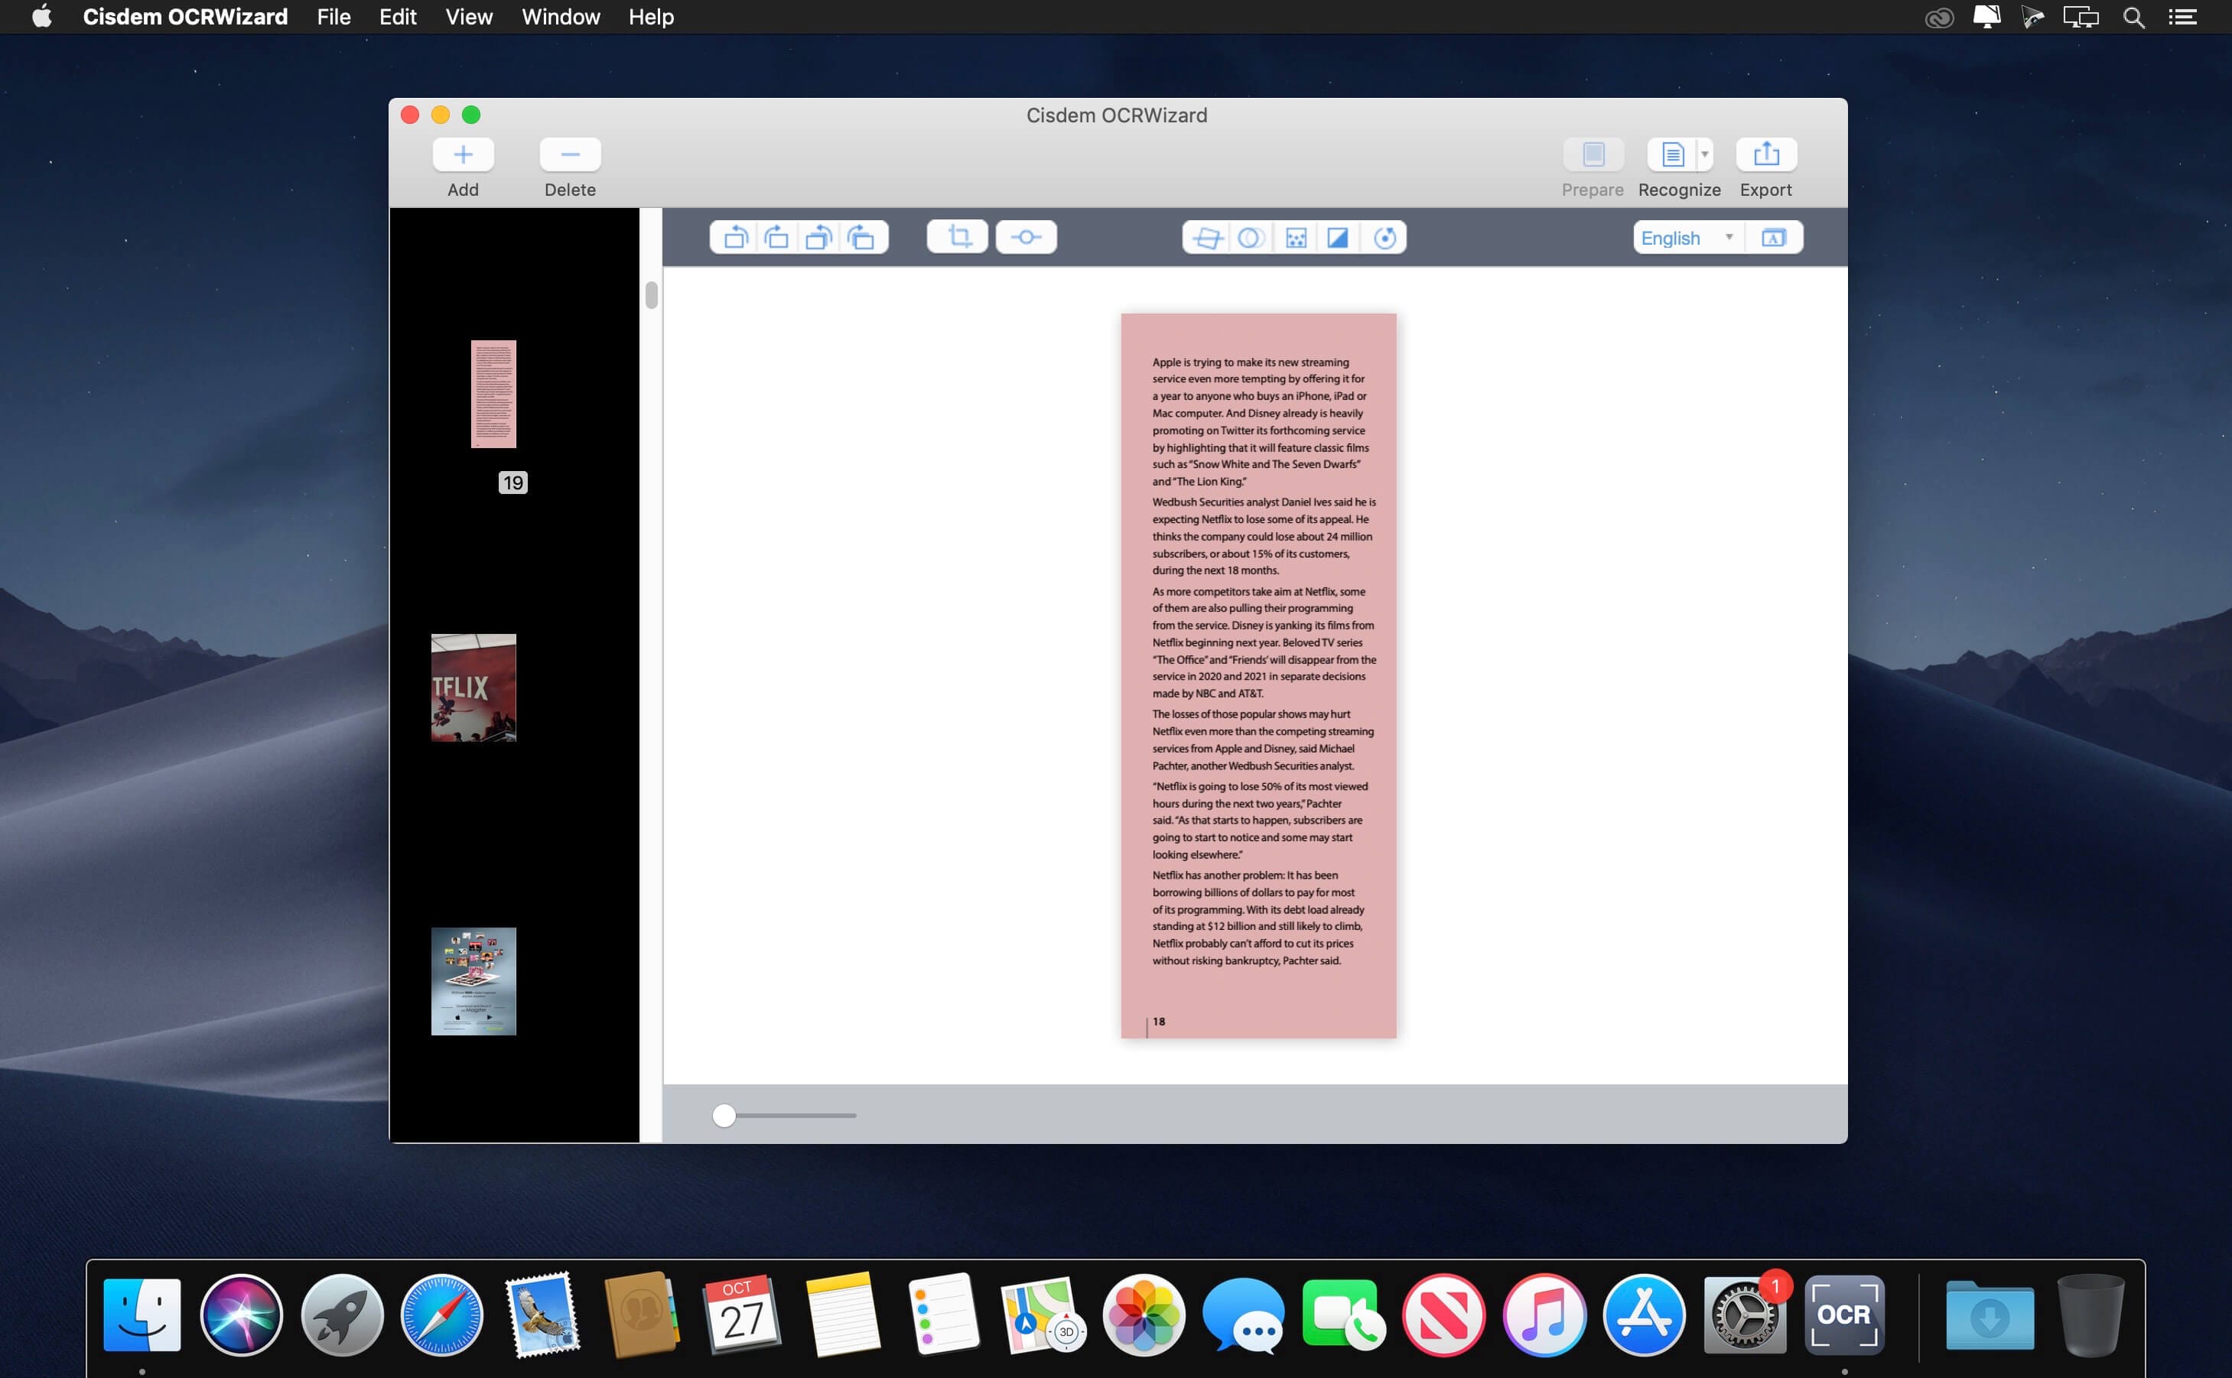Click the Add file button

pos(463,154)
